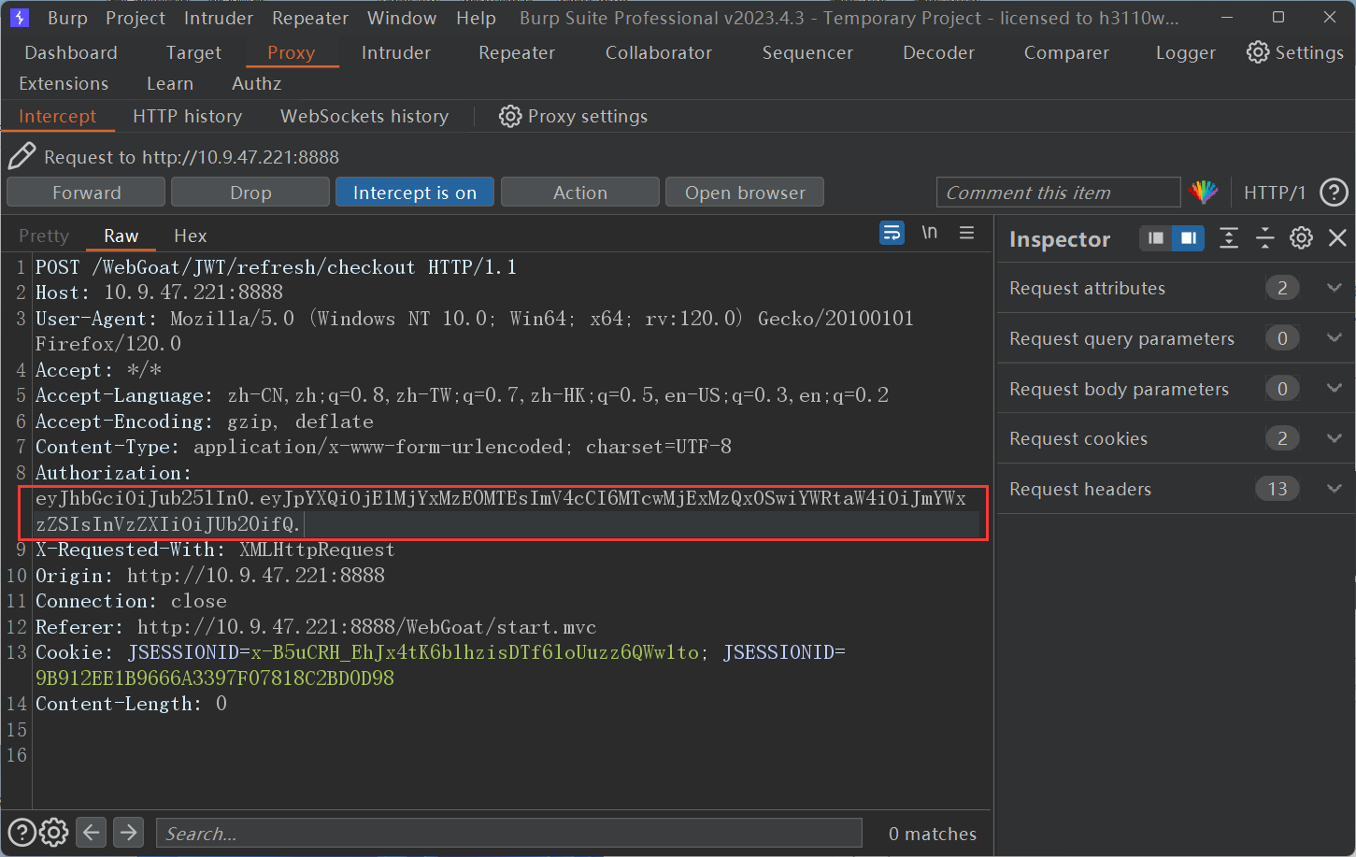Viewport: 1356px width, 857px height.
Task: Open the help question mark near HTTP/1
Action: (1334, 193)
